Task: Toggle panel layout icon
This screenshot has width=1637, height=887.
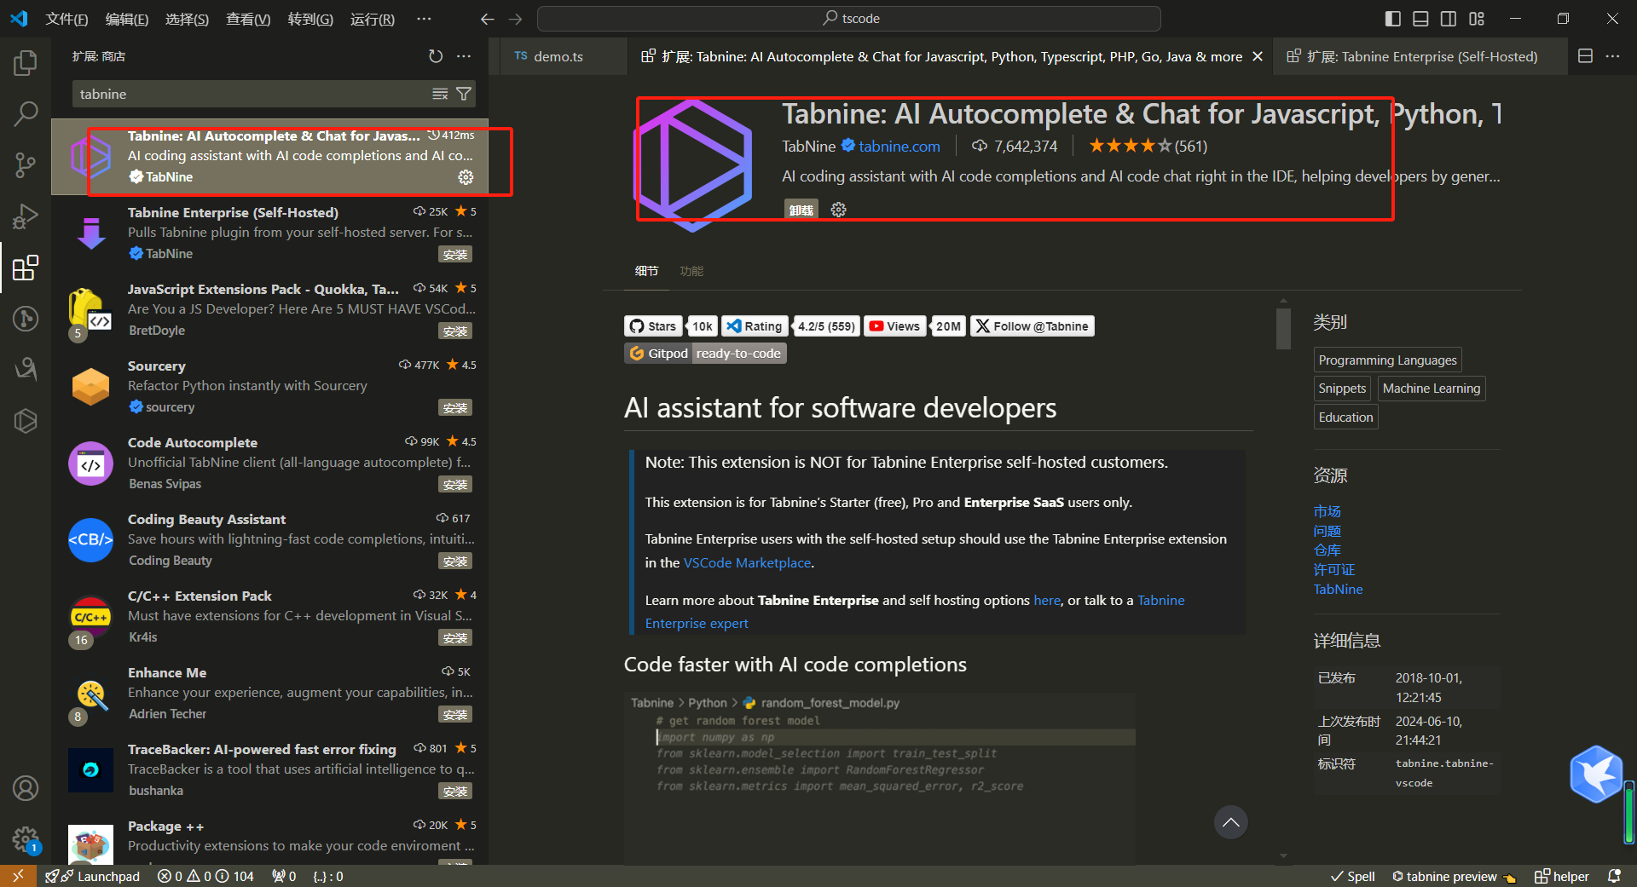Action: [1420, 19]
